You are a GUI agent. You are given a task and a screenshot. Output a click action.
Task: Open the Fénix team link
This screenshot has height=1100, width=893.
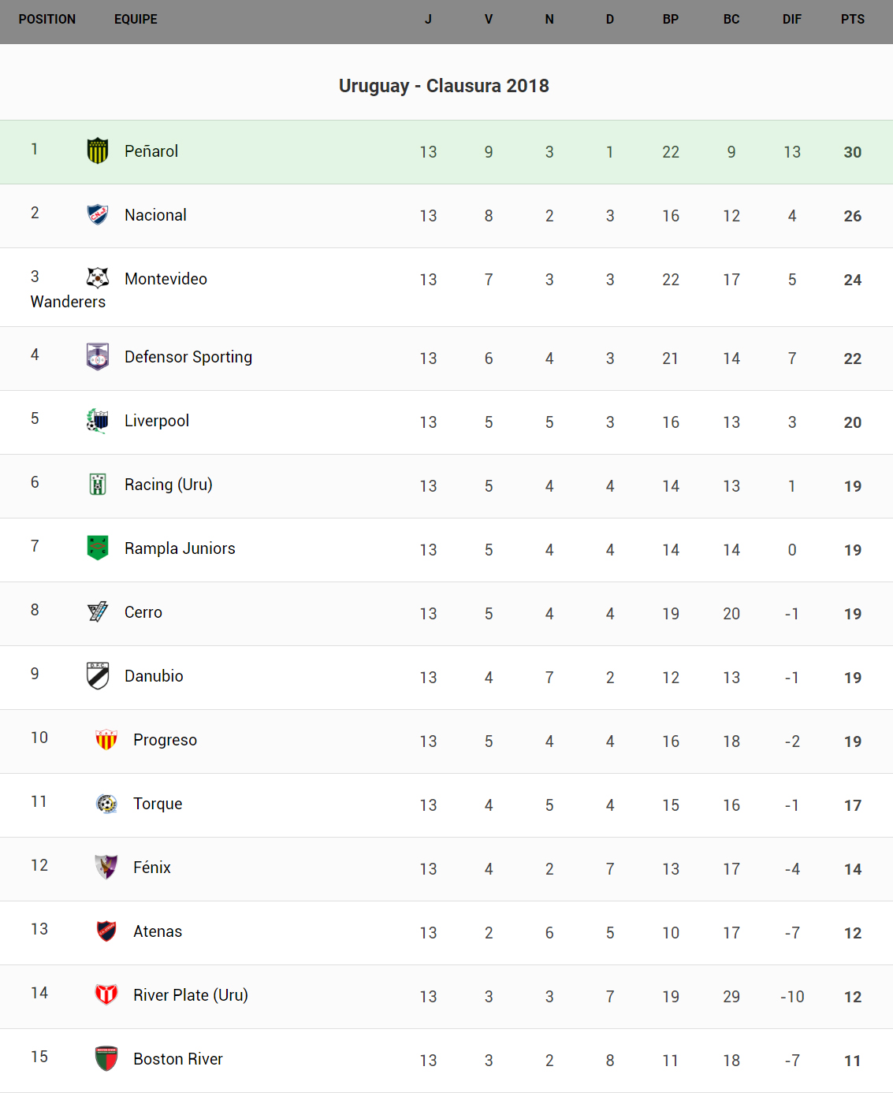point(152,868)
